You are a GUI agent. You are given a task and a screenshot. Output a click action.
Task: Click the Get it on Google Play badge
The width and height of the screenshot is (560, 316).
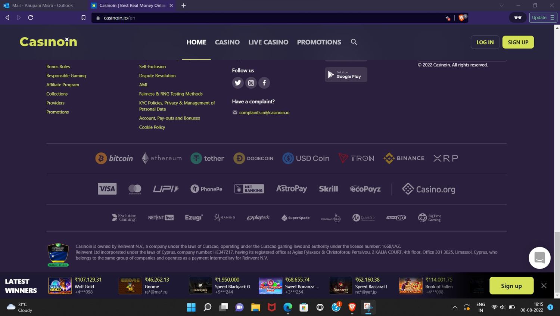[346, 75]
